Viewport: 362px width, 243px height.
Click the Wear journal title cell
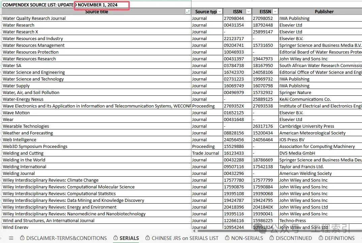click(x=96, y=120)
